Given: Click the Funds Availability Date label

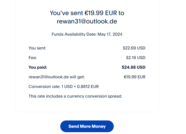Looking at the screenshot, I should [x=74, y=34].
